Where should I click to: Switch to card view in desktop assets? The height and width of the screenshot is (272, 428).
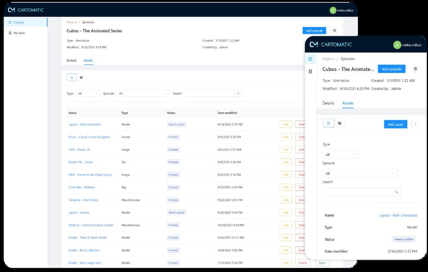(81, 77)
